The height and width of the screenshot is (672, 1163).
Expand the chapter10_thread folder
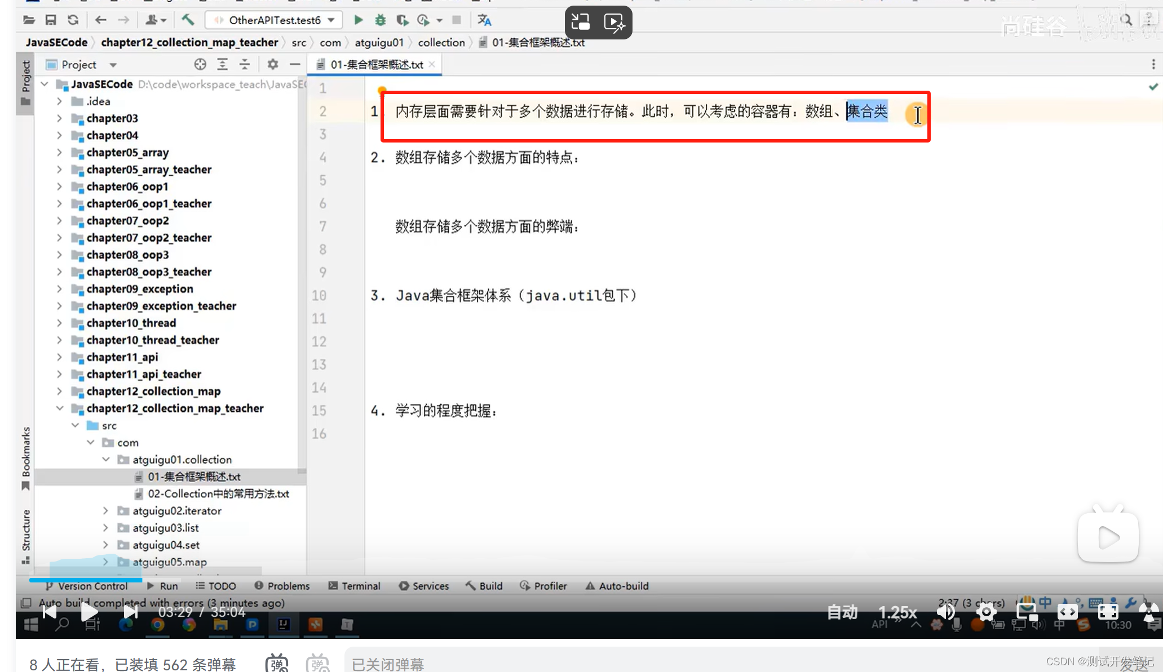tap(59, 323)
